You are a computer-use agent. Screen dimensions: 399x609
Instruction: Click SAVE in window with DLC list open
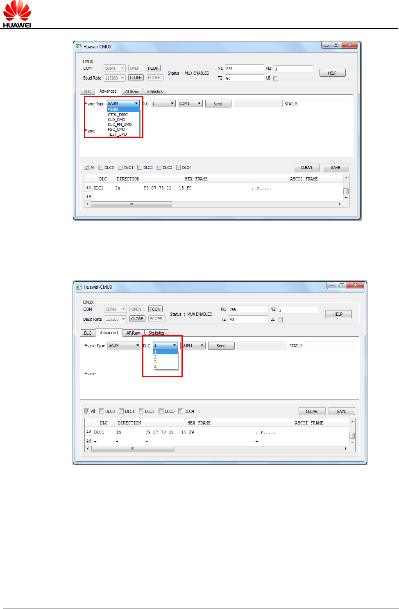[342, 411]
